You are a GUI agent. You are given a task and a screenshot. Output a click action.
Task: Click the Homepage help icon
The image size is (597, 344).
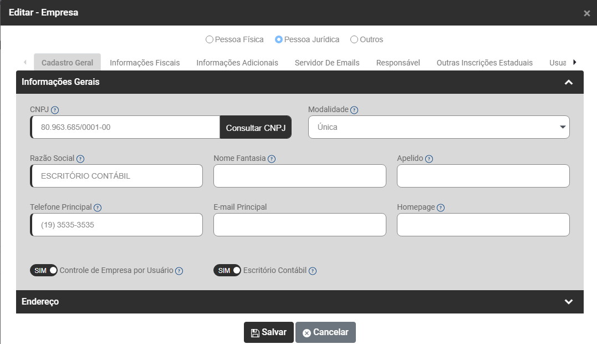(x=441, y=208)
